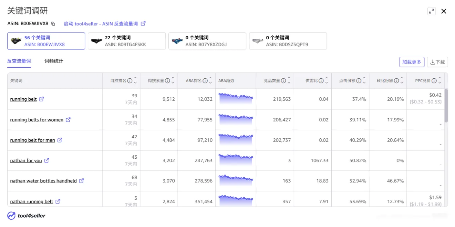Copy the ASIN B00EWJIVX8 with copy icon
The width and height of the screenshot is (455, 227).
coord(53,24)
